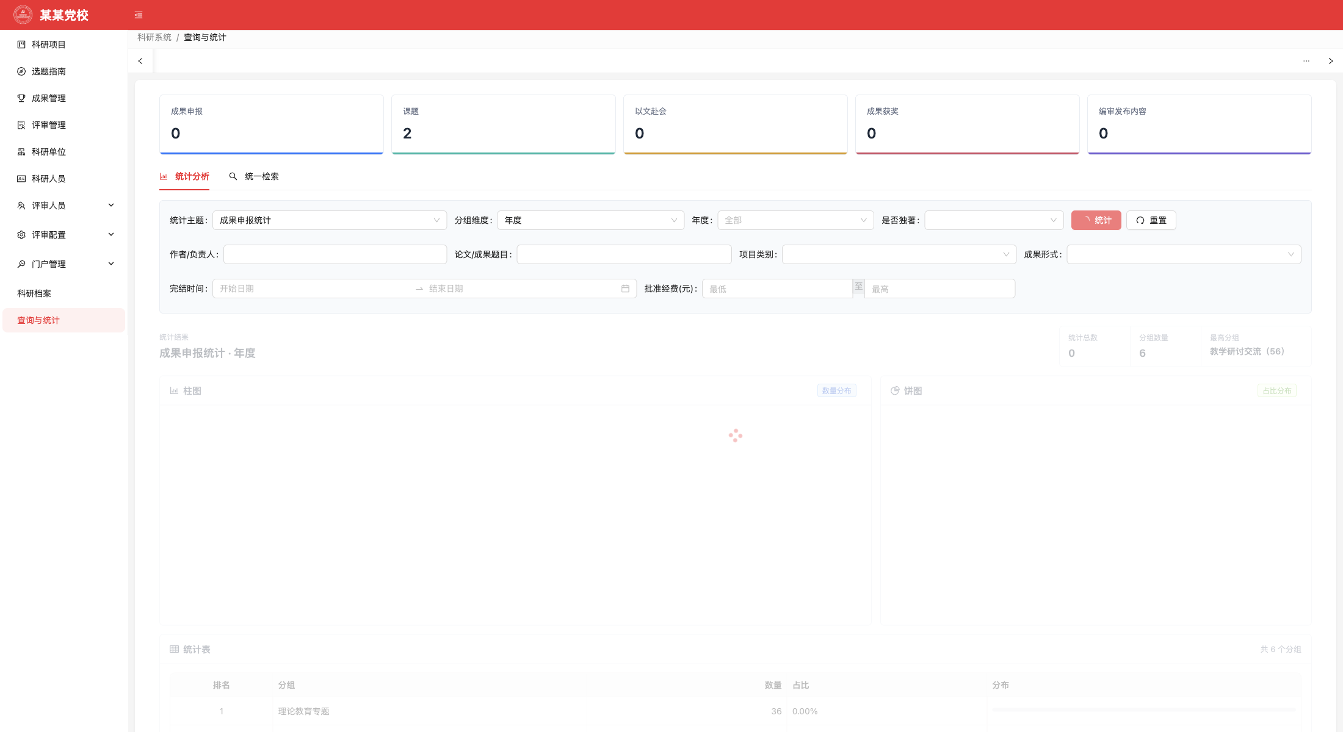Open the 成果管理 trophy icon entry
The width and height of the screenshot is (1343, 732).
pos(21,98)
